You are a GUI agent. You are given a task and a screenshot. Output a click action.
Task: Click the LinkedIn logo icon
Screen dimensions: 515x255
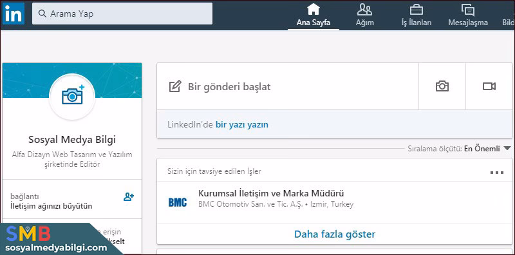click(x=14, y=14)
